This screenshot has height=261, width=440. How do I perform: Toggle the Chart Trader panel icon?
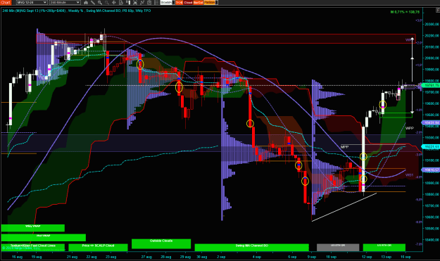tap(128, 3)
